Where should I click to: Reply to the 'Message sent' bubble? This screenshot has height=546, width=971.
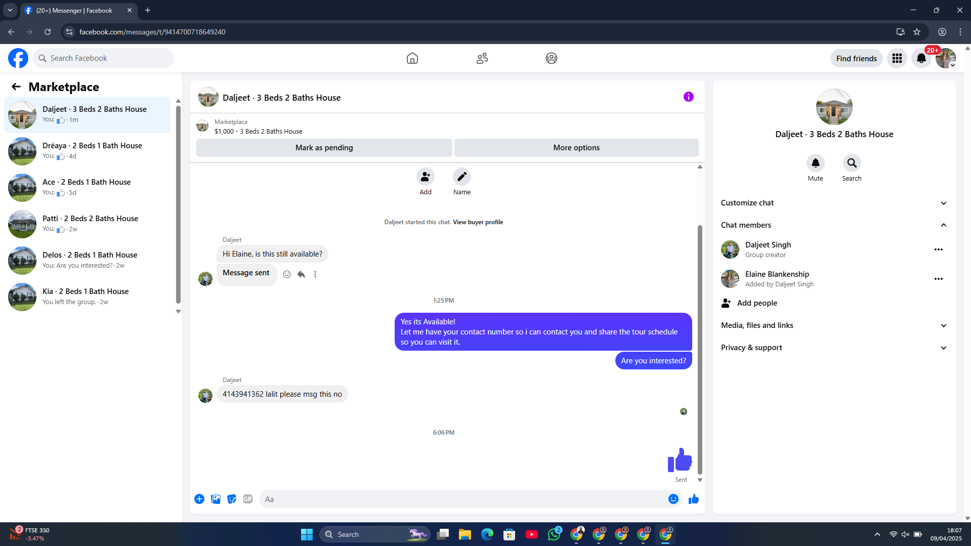[301, 274]
